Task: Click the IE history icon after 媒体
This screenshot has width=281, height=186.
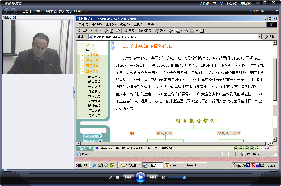Action: [171, 31]
